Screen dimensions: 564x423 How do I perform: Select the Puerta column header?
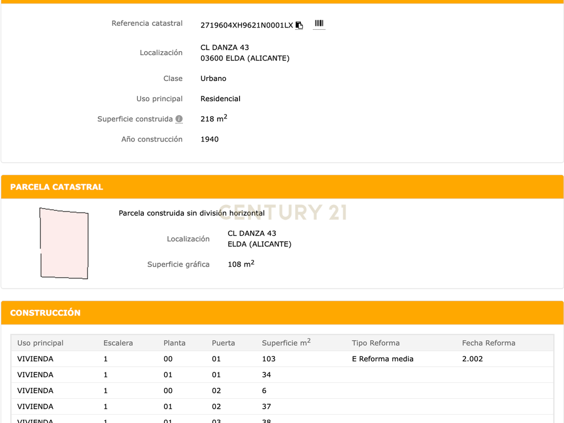[x=224, y=343]
